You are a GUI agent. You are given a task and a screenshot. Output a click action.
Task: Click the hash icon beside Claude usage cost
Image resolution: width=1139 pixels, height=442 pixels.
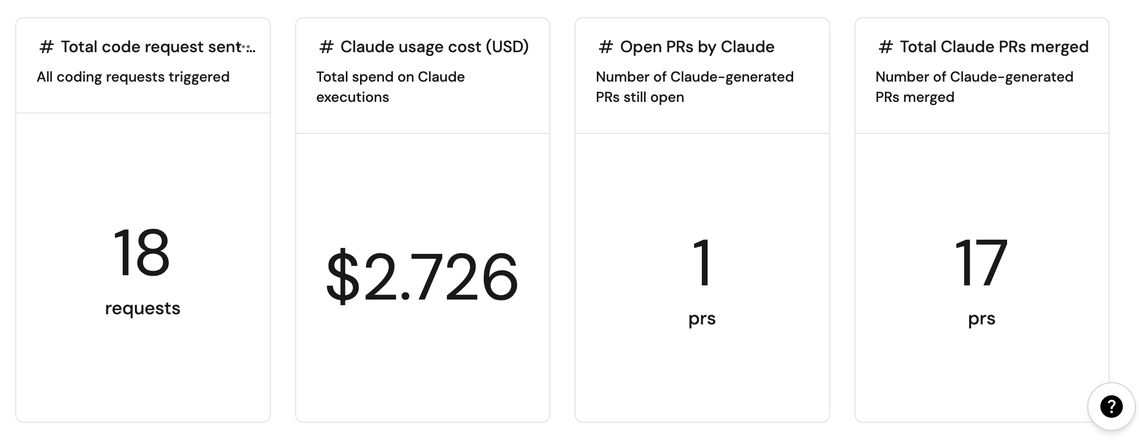(326, 47)
